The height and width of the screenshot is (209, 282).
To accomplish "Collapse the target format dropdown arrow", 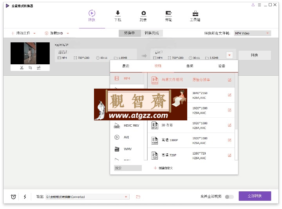I will point(229,55).
